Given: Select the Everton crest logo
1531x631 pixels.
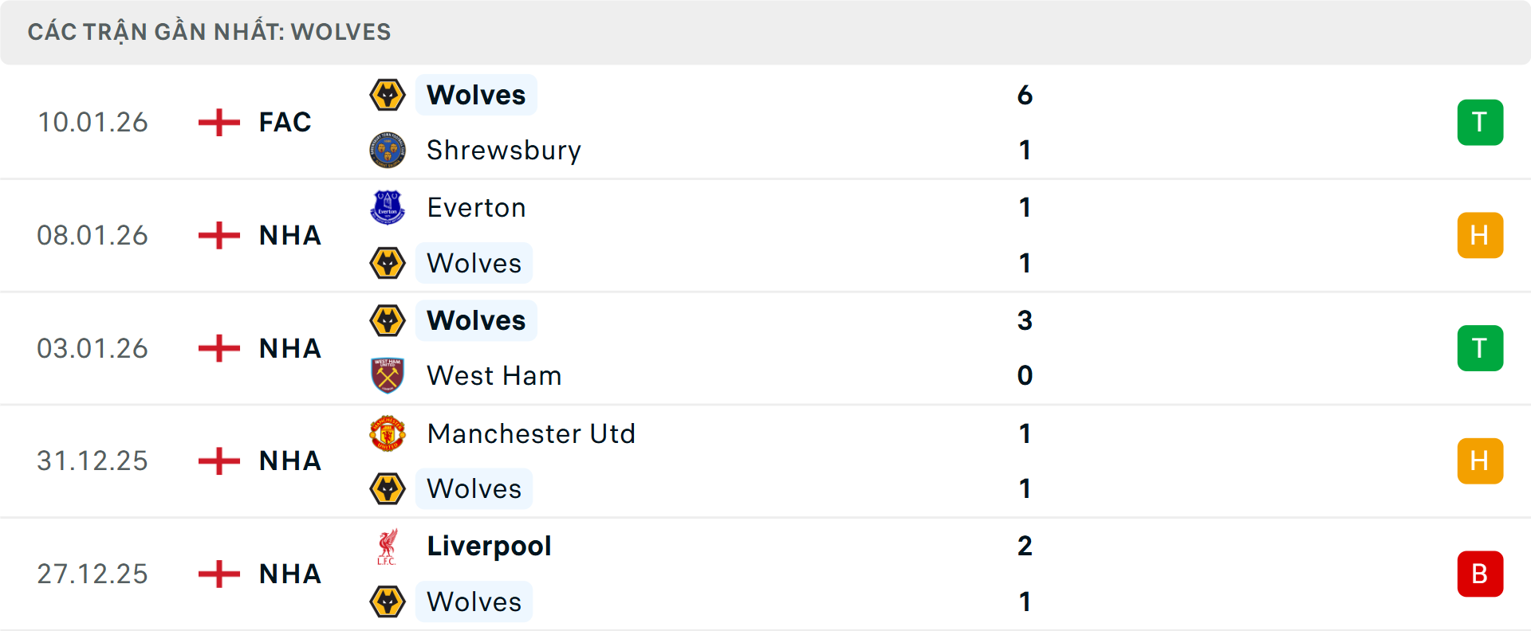Looking at the screenshot, I should click(387, 207).
